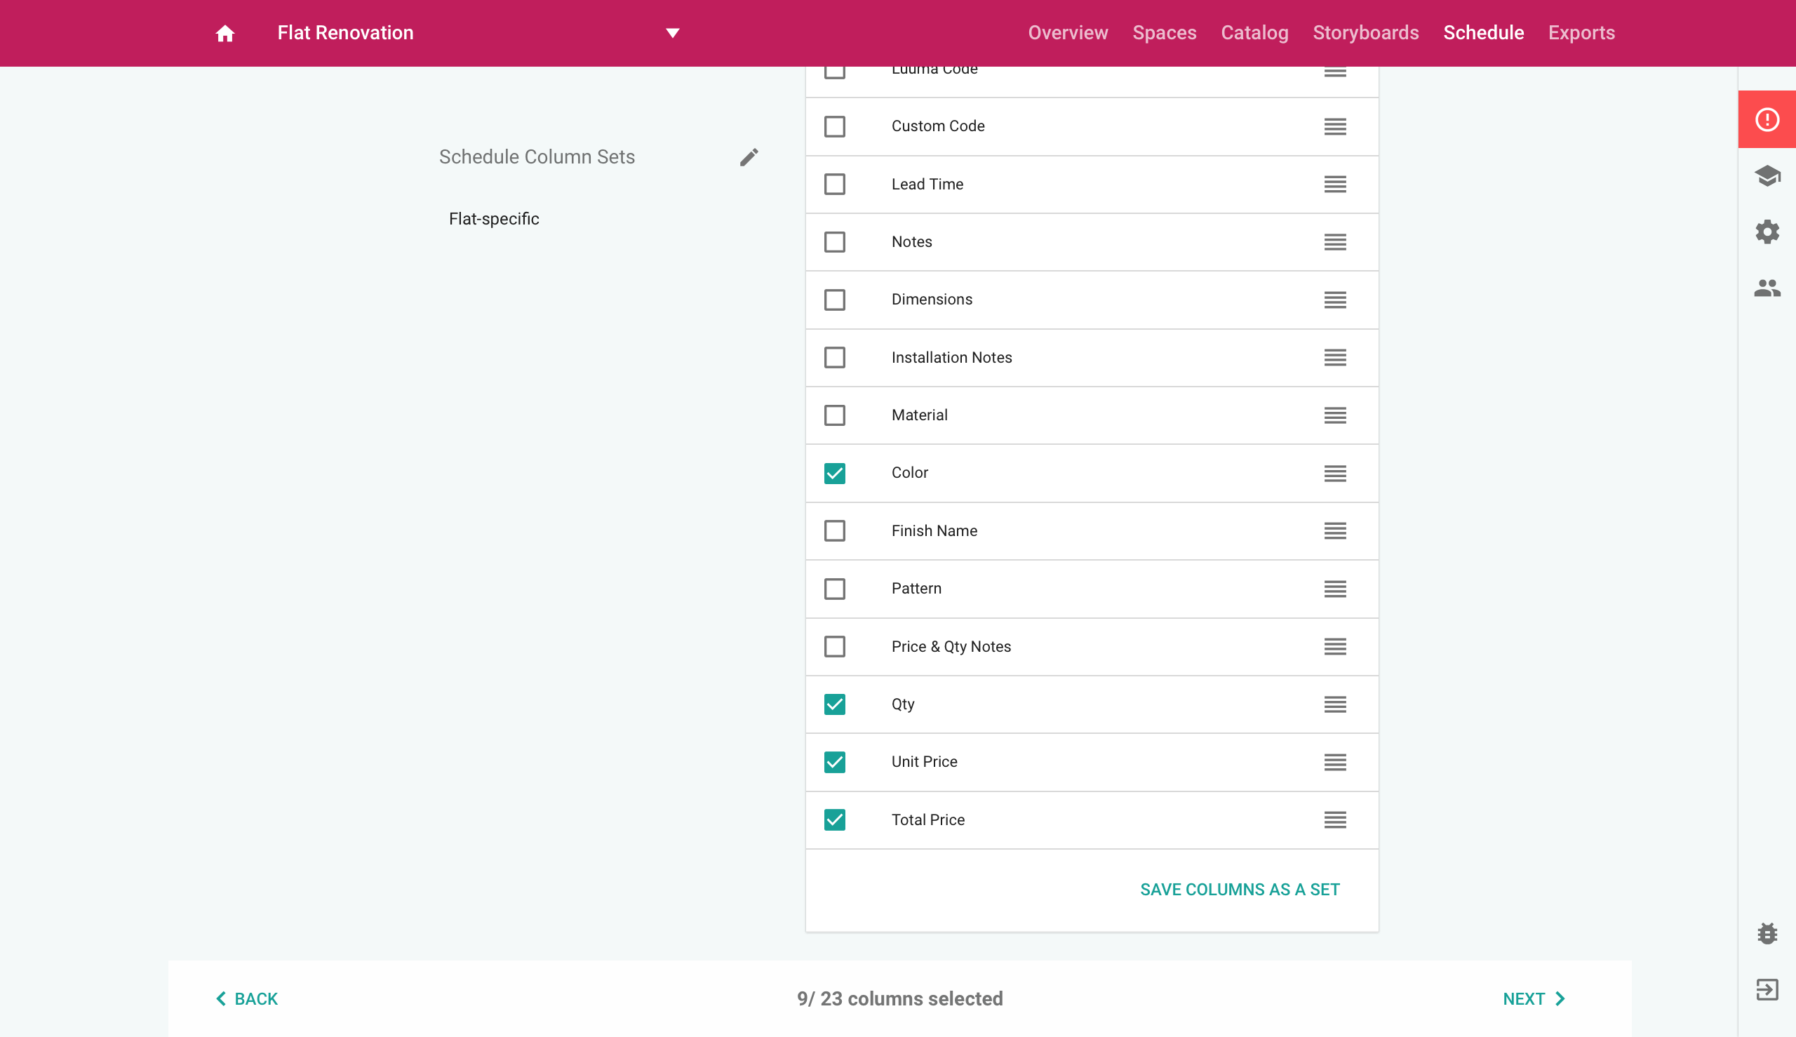This screenshot has width=1796, height=1037.
Task: Open the graduation cap tutorials icon
Action: pos(1767,175)
